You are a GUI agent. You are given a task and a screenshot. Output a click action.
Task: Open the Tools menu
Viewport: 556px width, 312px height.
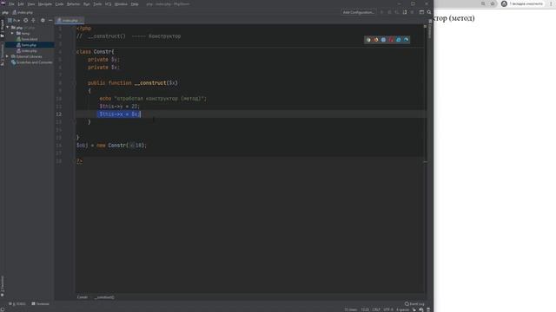(97, 3)
